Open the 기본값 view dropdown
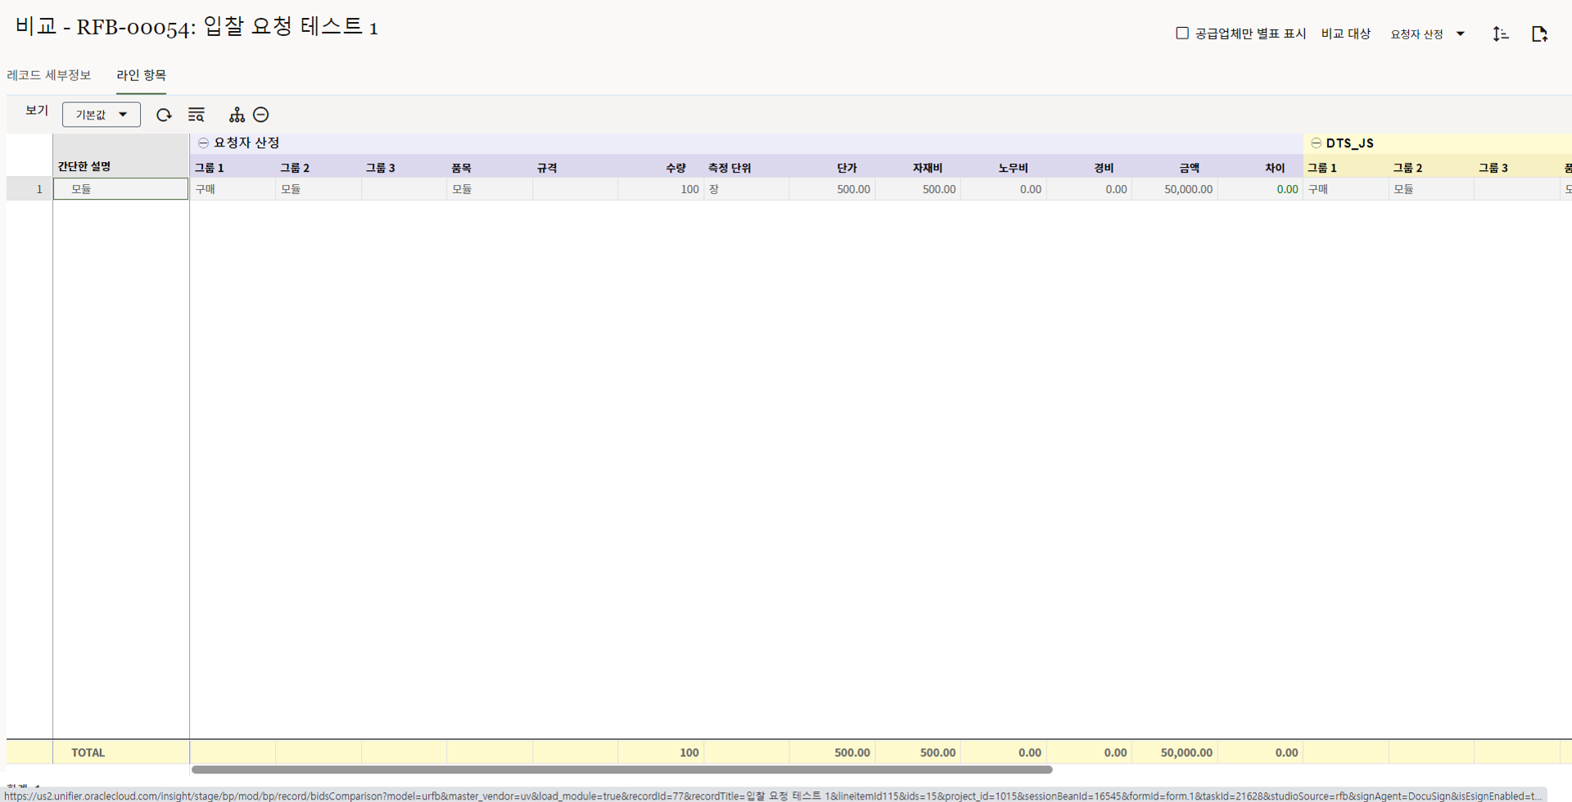The image size is (1572, 802). [x=102, y=115]
